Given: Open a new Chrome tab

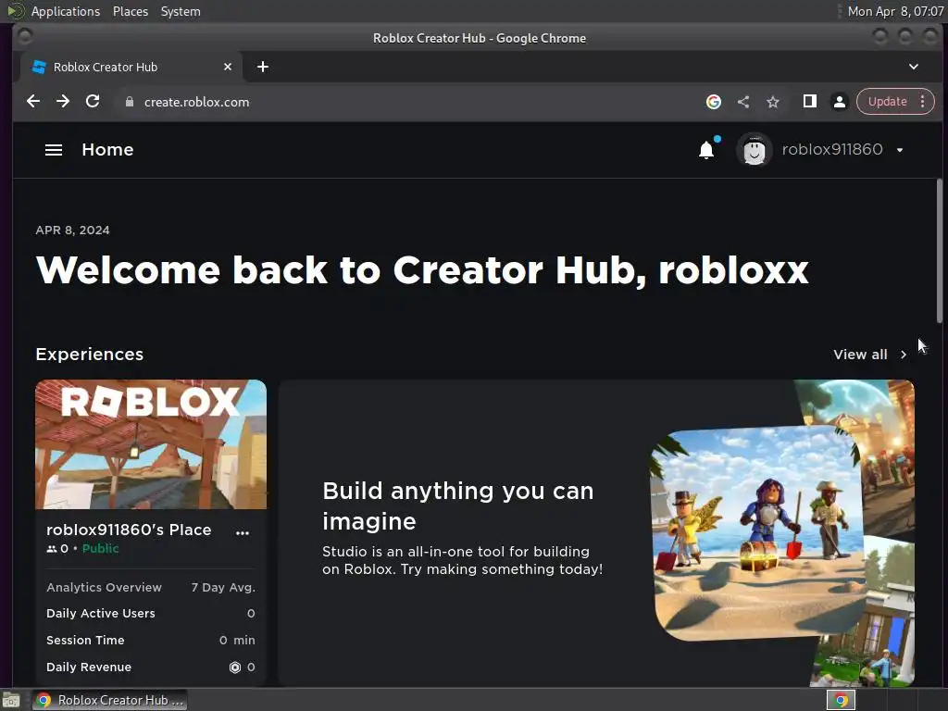Looking at the screenshot, I should (262, 67).
